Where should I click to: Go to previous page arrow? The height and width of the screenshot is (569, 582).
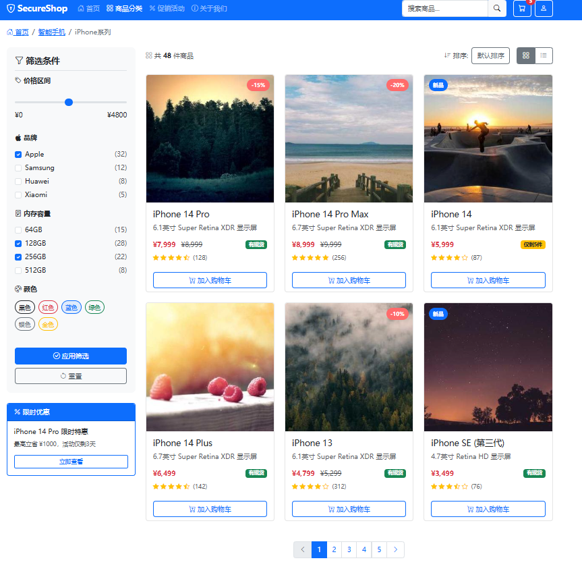pyautogui.click(x=303, y=549)
